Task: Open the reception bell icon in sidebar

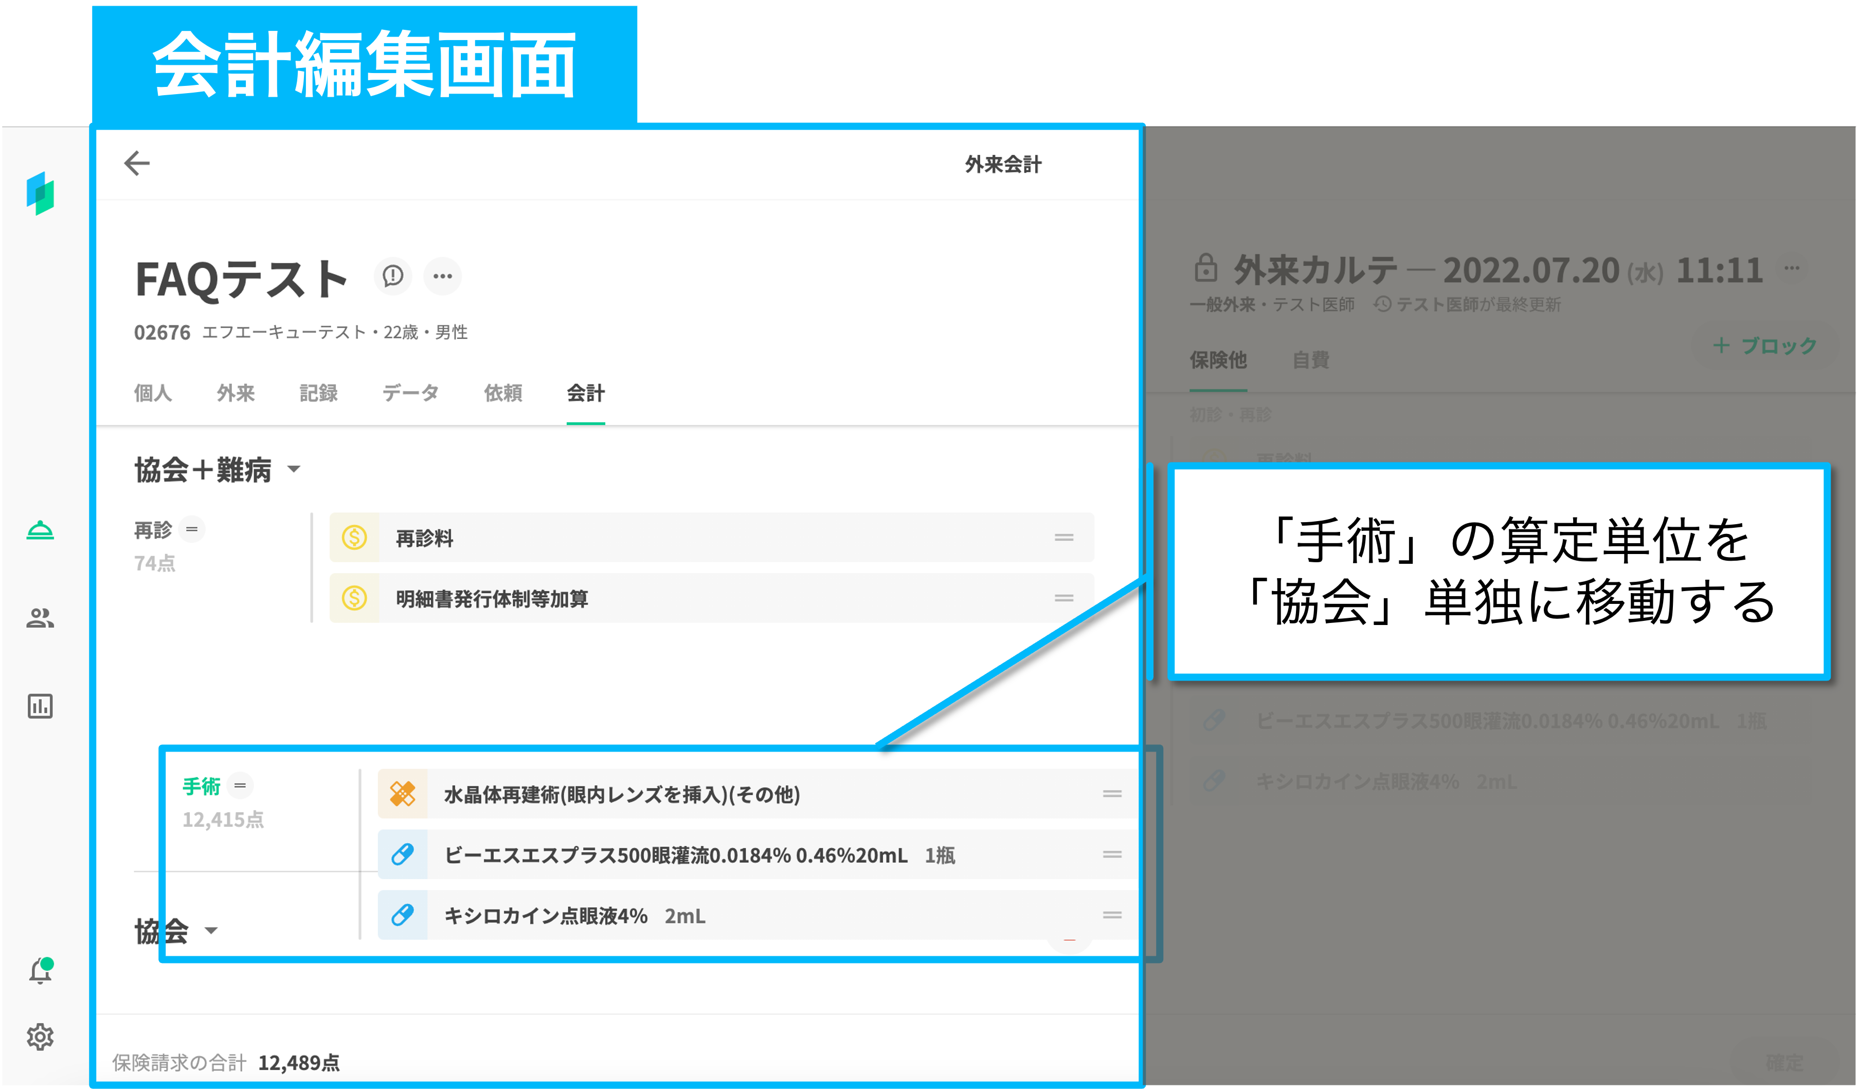Action: coord(40,531)
